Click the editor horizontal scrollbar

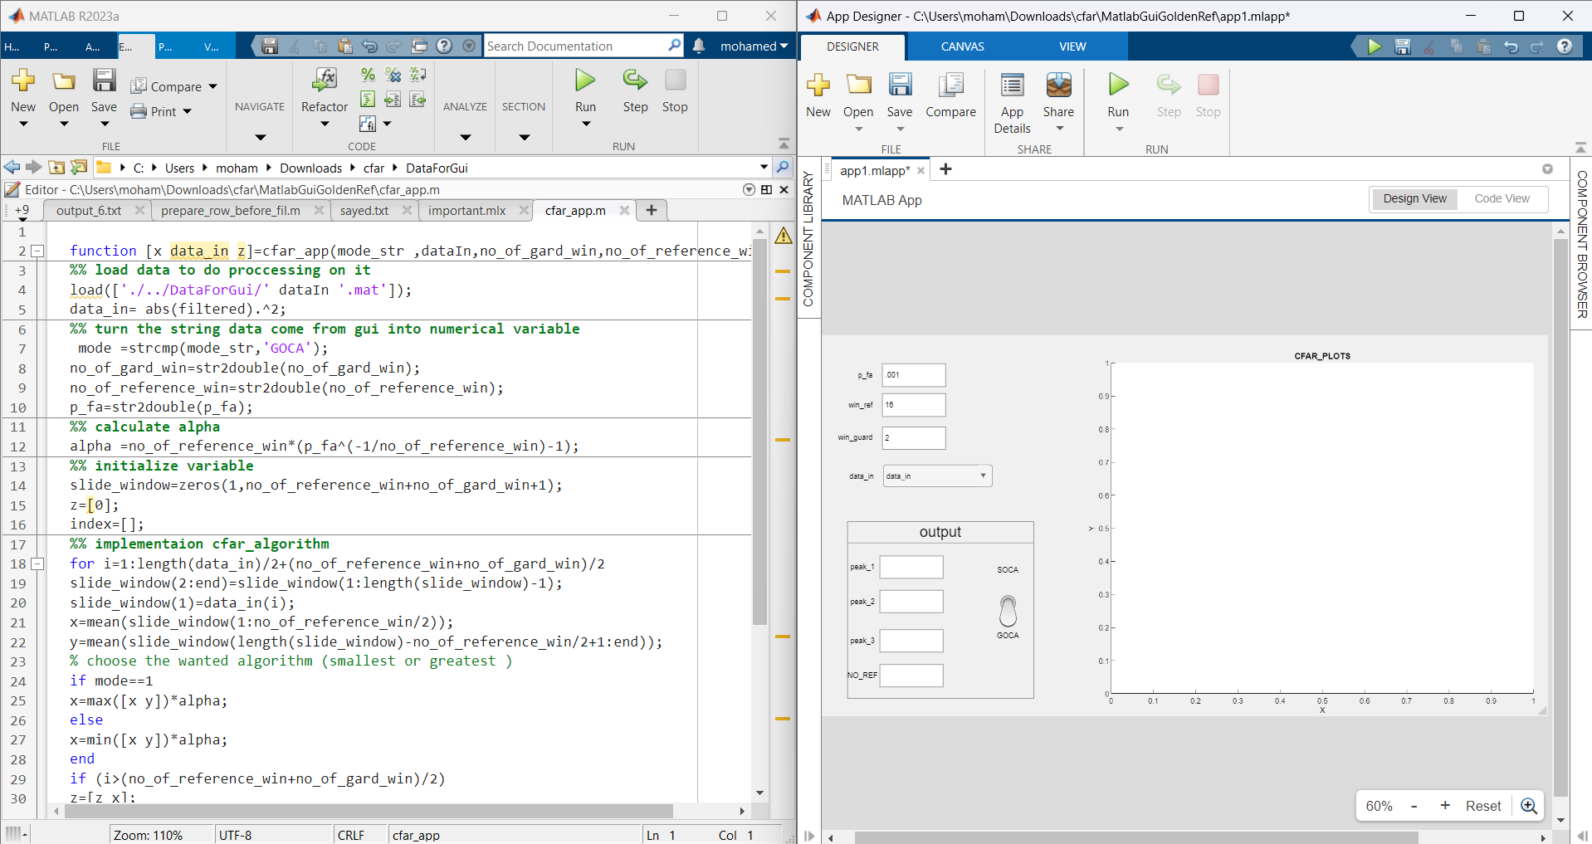(368, 811)
